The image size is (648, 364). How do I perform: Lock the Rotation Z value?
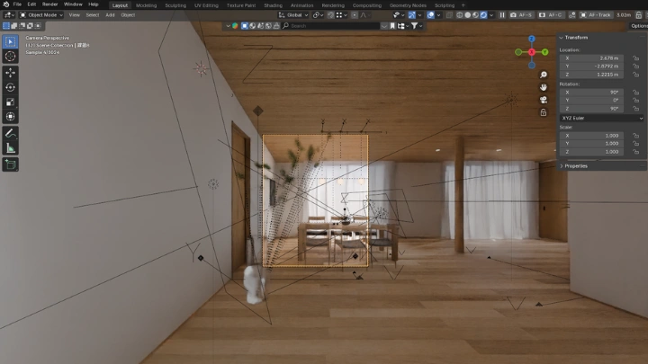click(635, 109)
